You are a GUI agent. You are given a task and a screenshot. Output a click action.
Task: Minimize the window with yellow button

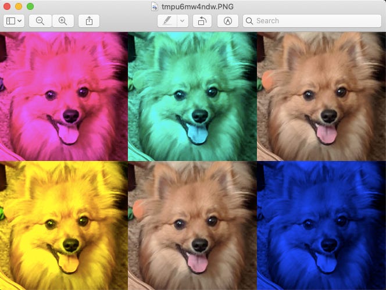pyautogui.click(x=19, y=6)
